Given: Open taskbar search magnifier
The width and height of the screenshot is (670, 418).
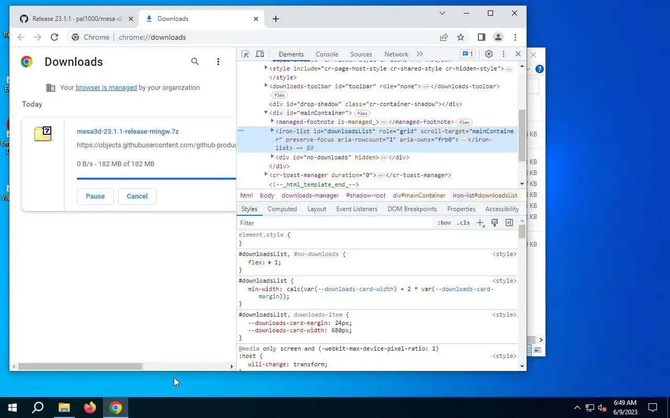Looking at the screenshot, I should click(38, 408).
